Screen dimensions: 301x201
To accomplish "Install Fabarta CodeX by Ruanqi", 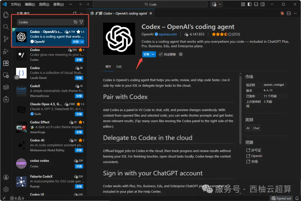I will (79, 186).
